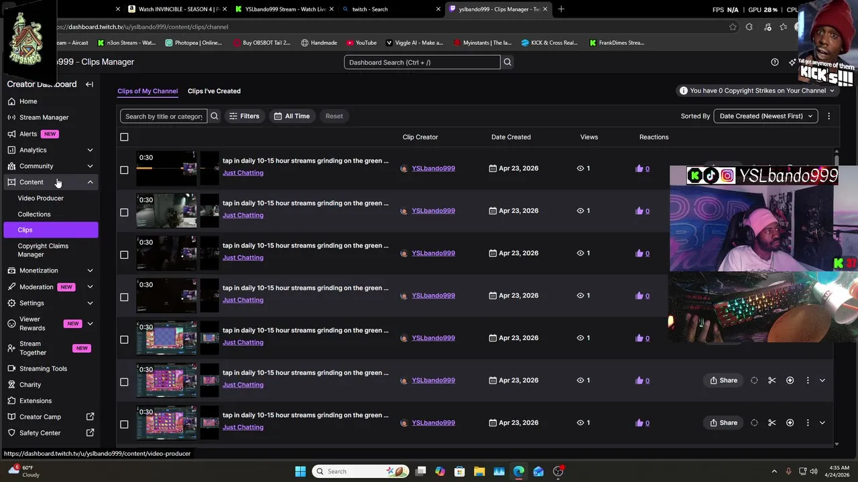Open the Filters button
The image size is (858, 482).
244,116
